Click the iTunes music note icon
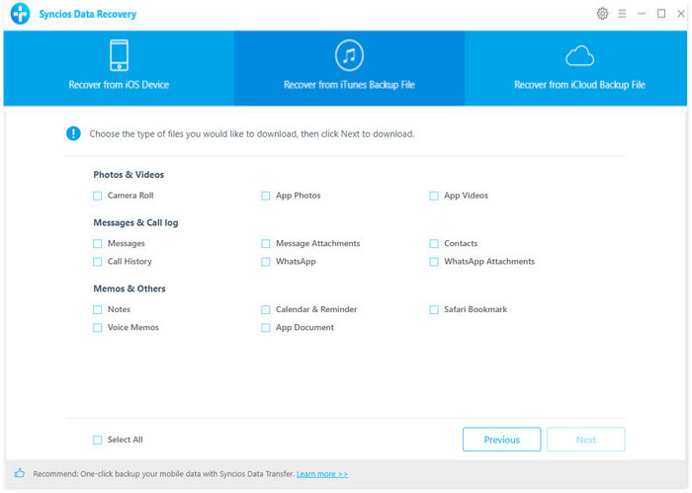Viewport: 692px width, 493px height. click(349, 55)
